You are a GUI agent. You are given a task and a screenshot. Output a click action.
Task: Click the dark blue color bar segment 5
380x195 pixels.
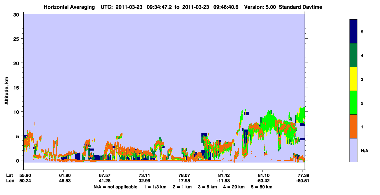pyautogui.click(x=353, y=31)
